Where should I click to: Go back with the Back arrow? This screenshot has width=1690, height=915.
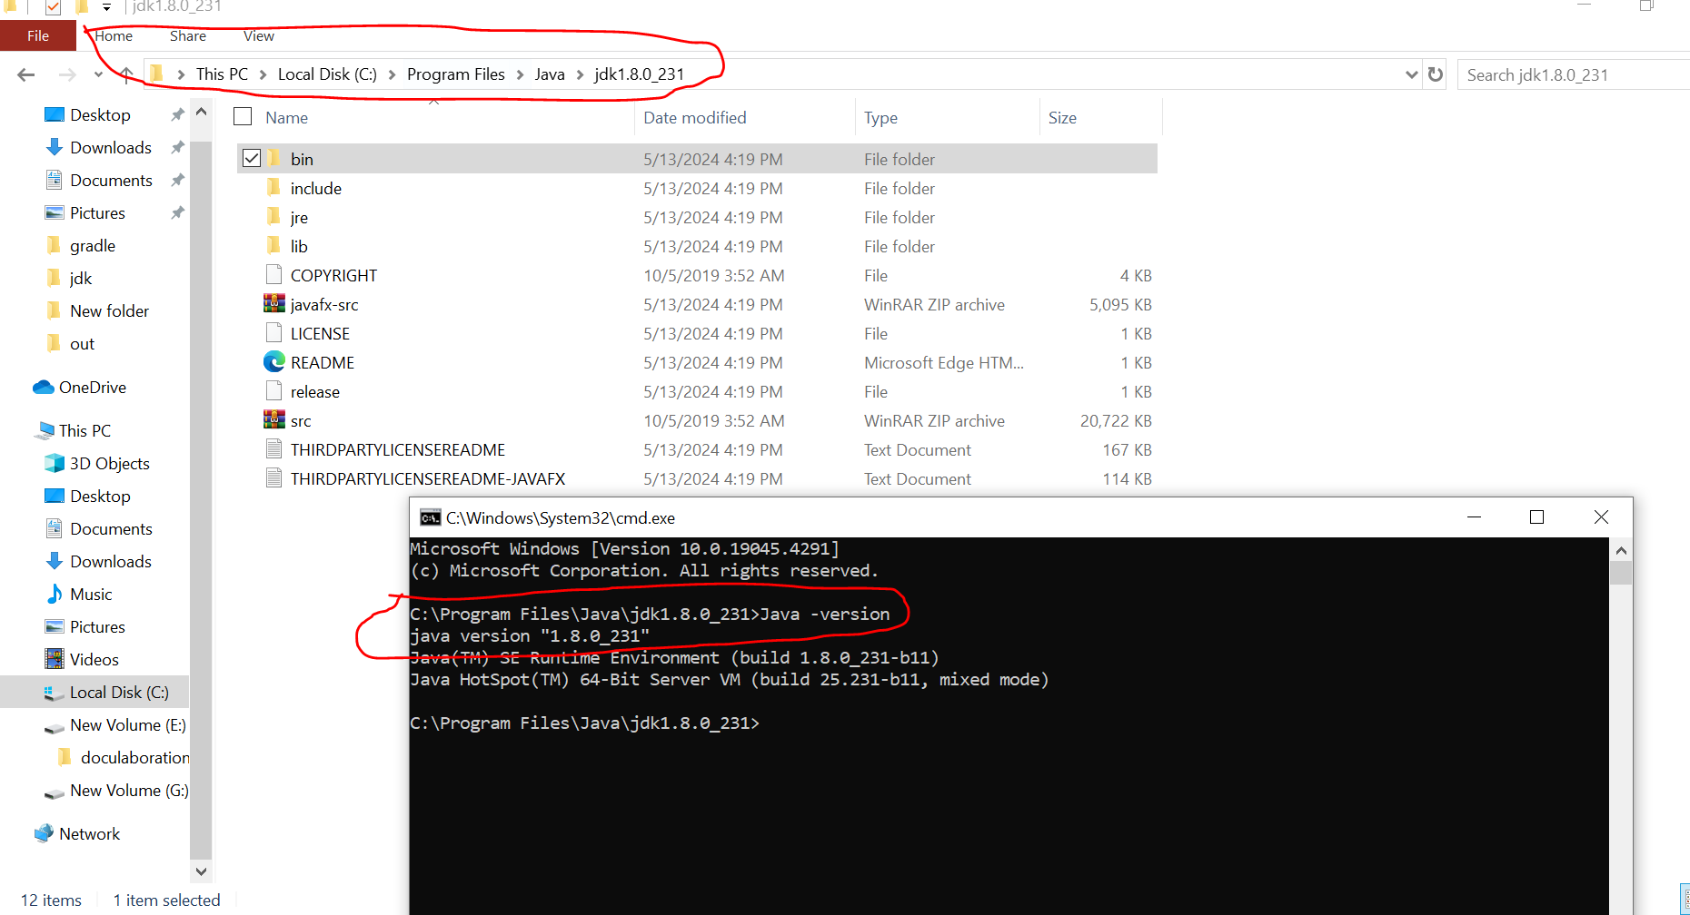click(x=26, y=74)
